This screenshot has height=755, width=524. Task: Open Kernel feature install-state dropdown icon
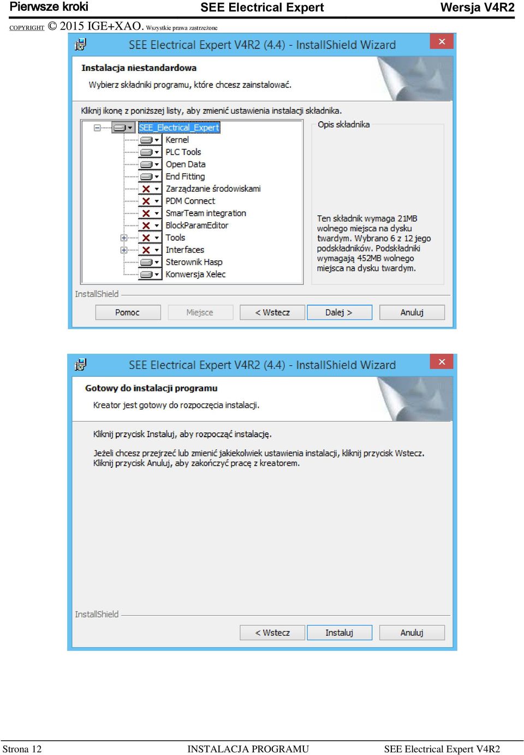tap(150, 140)
